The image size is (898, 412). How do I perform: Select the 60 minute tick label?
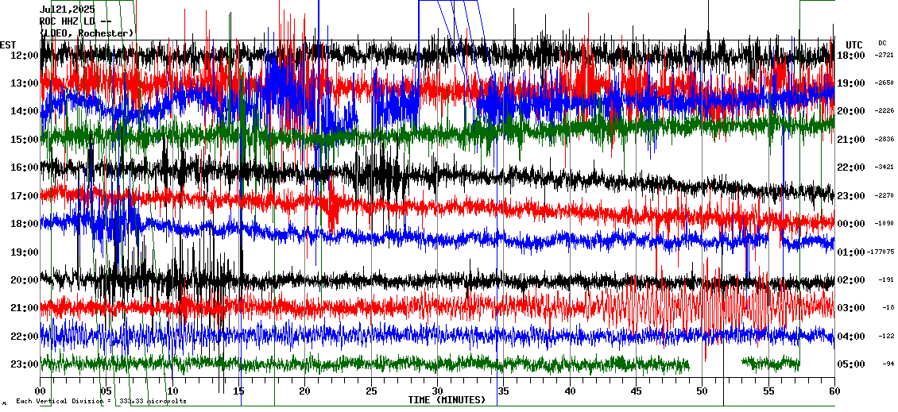[x=834, y=391]
